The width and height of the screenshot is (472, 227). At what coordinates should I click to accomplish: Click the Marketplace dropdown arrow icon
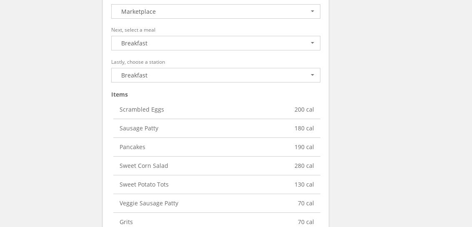[312, 12]
